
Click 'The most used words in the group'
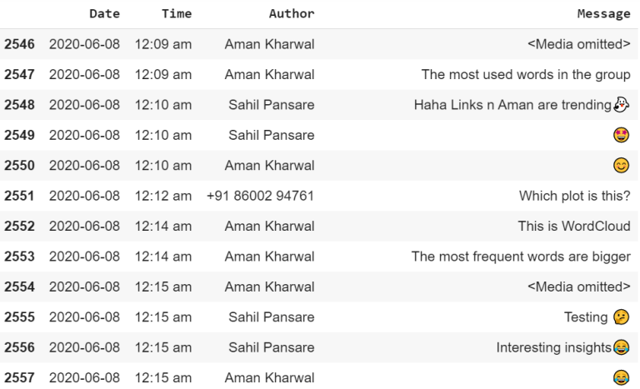pos(526,75)
